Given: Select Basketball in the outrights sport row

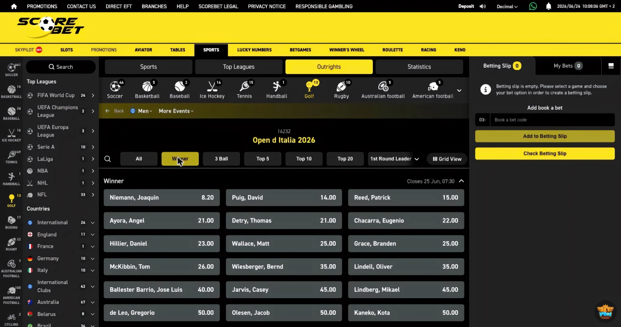Looking at the screenshot, I should pyautogui.click(x=147, y=90).
